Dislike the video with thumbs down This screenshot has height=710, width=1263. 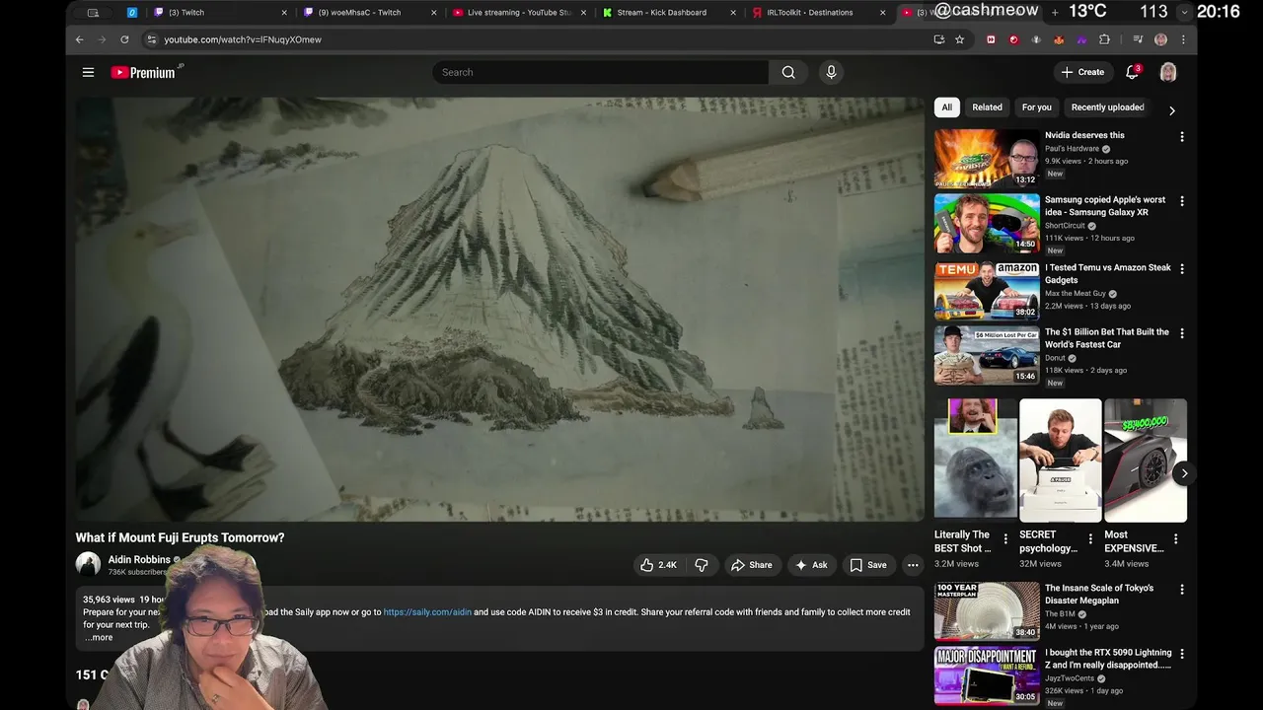702,565
